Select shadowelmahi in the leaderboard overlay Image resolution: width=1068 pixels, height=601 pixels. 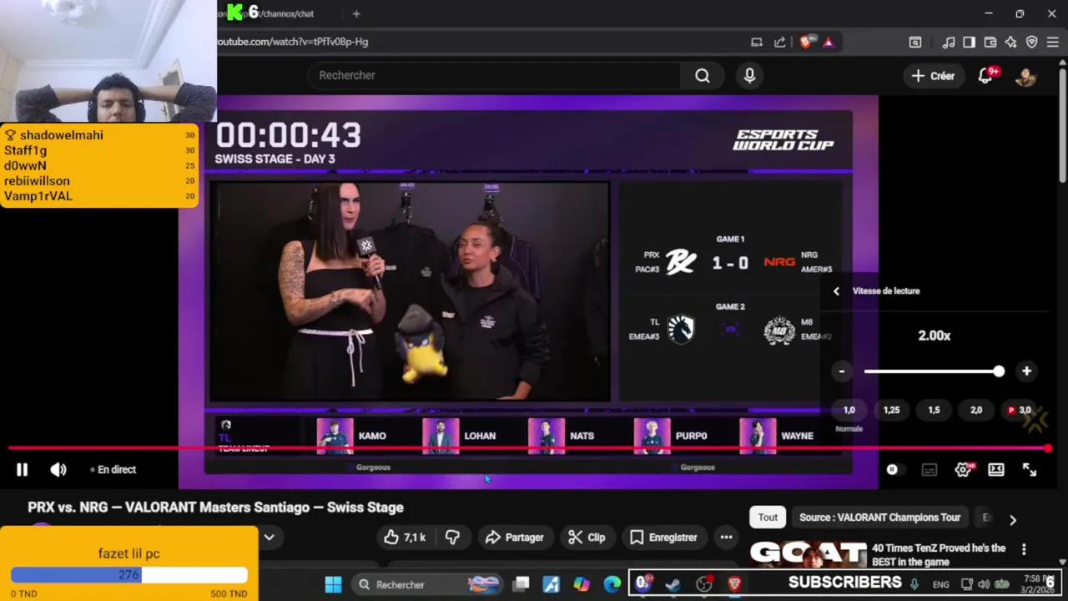click(62, 135)
